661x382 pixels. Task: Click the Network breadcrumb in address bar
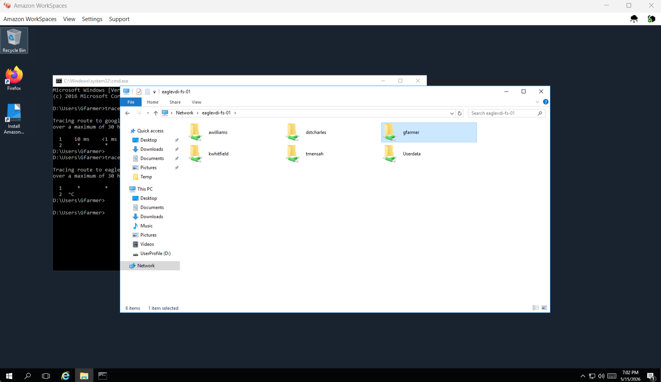coord(184,113)
